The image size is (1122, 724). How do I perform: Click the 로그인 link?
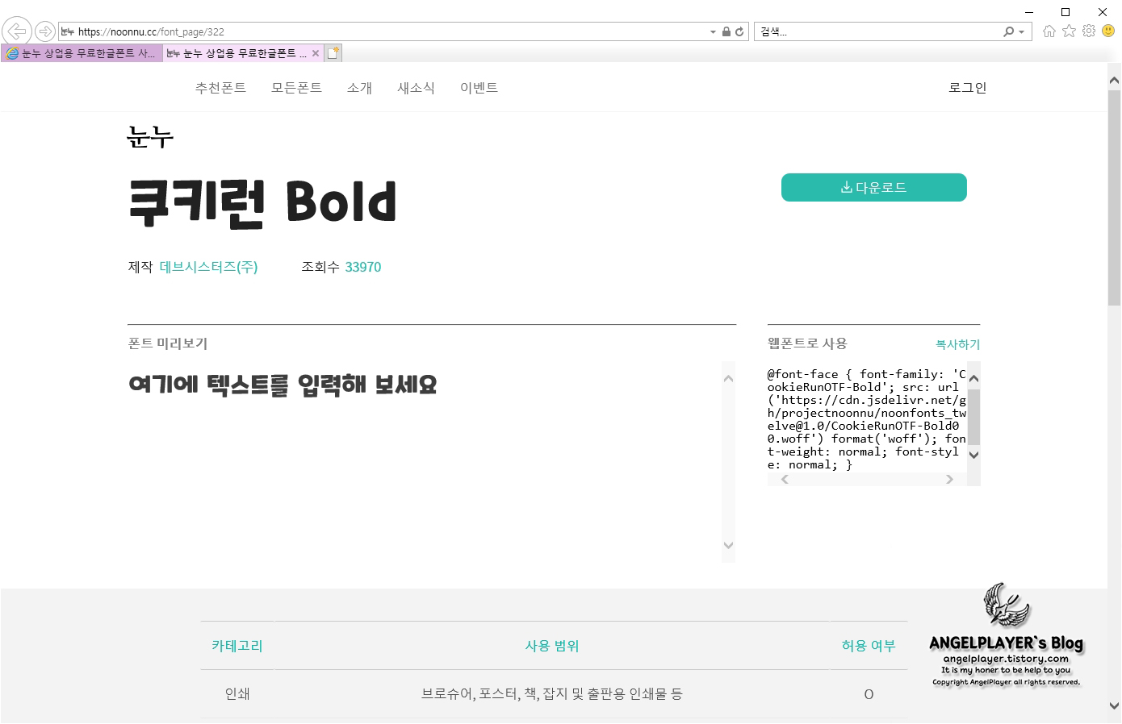(967, 87)
